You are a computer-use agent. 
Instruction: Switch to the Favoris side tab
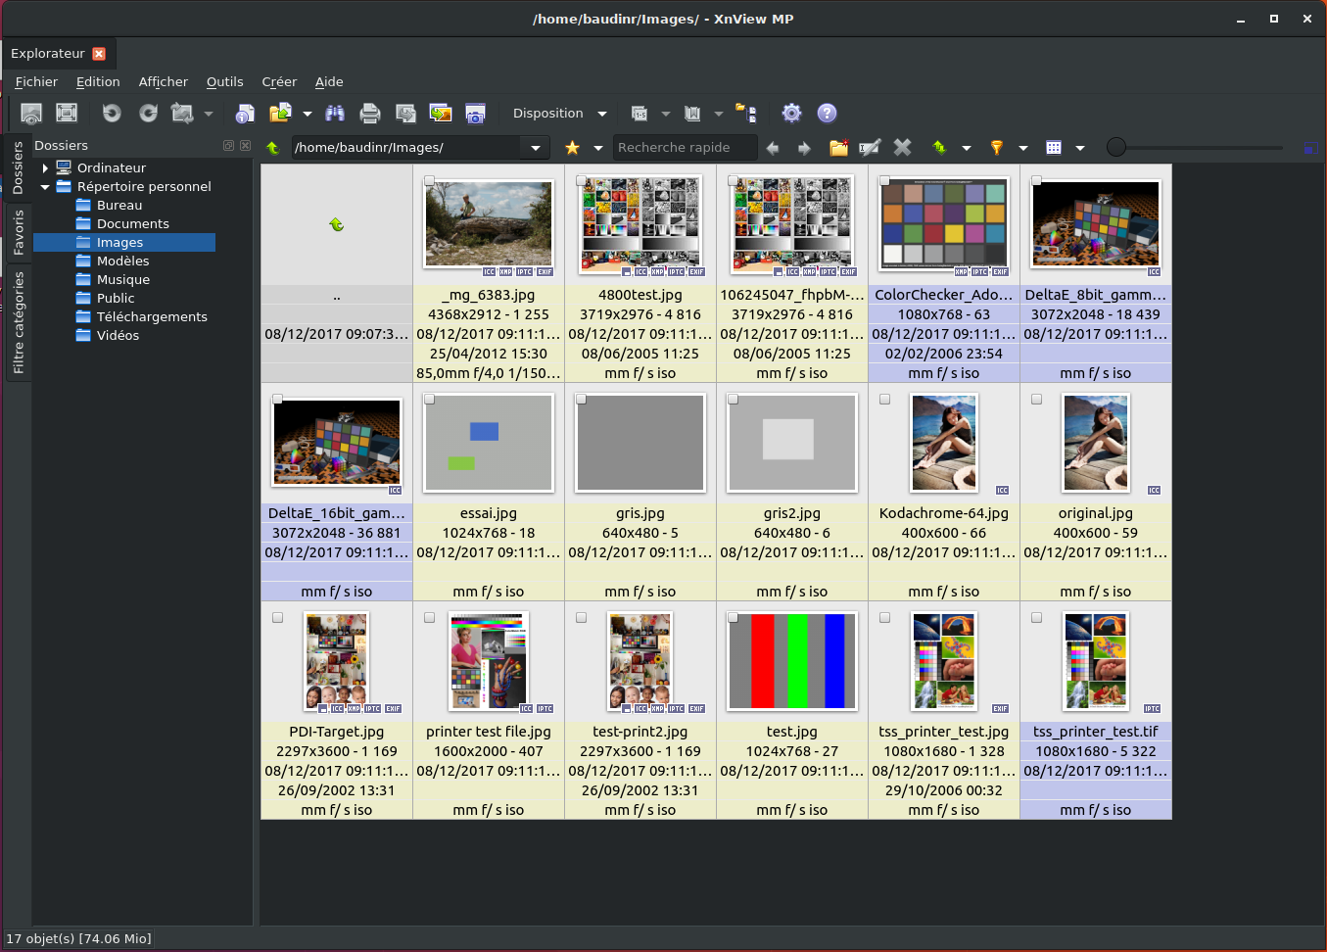(x=18, y=232)
